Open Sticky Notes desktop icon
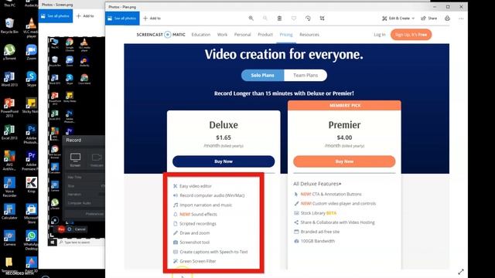495x278 pixels. tap(31, 105)
